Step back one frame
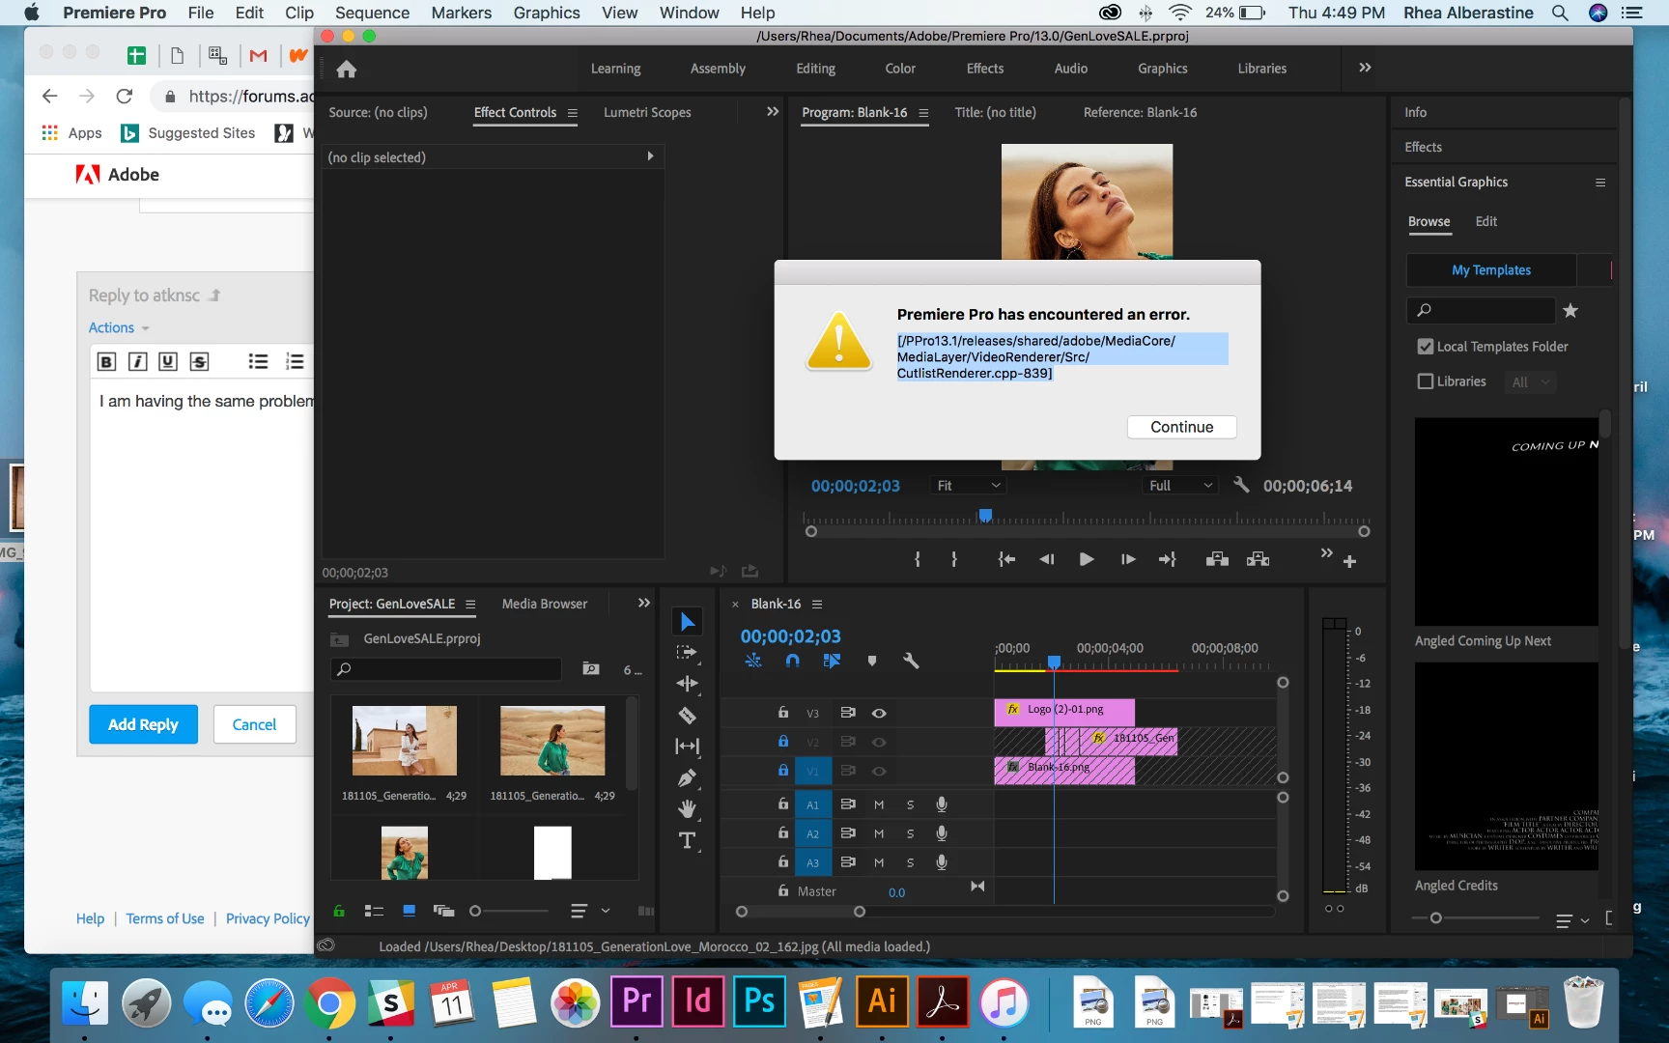 coord(1047,559)
